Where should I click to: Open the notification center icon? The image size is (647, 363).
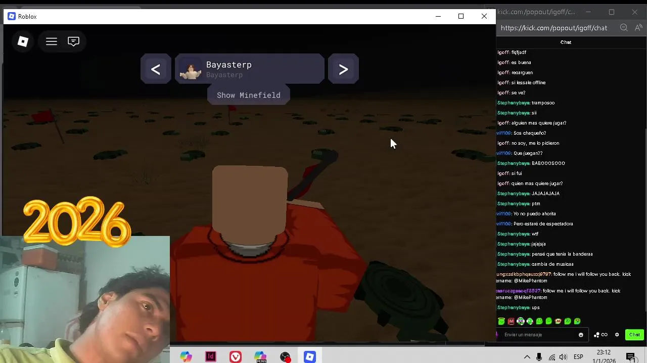pos(631,357)
